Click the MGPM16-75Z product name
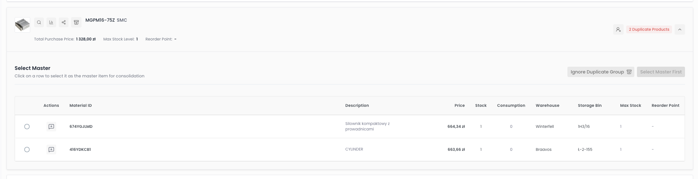Viewport: 698px width, 179px height. (100, 20)
